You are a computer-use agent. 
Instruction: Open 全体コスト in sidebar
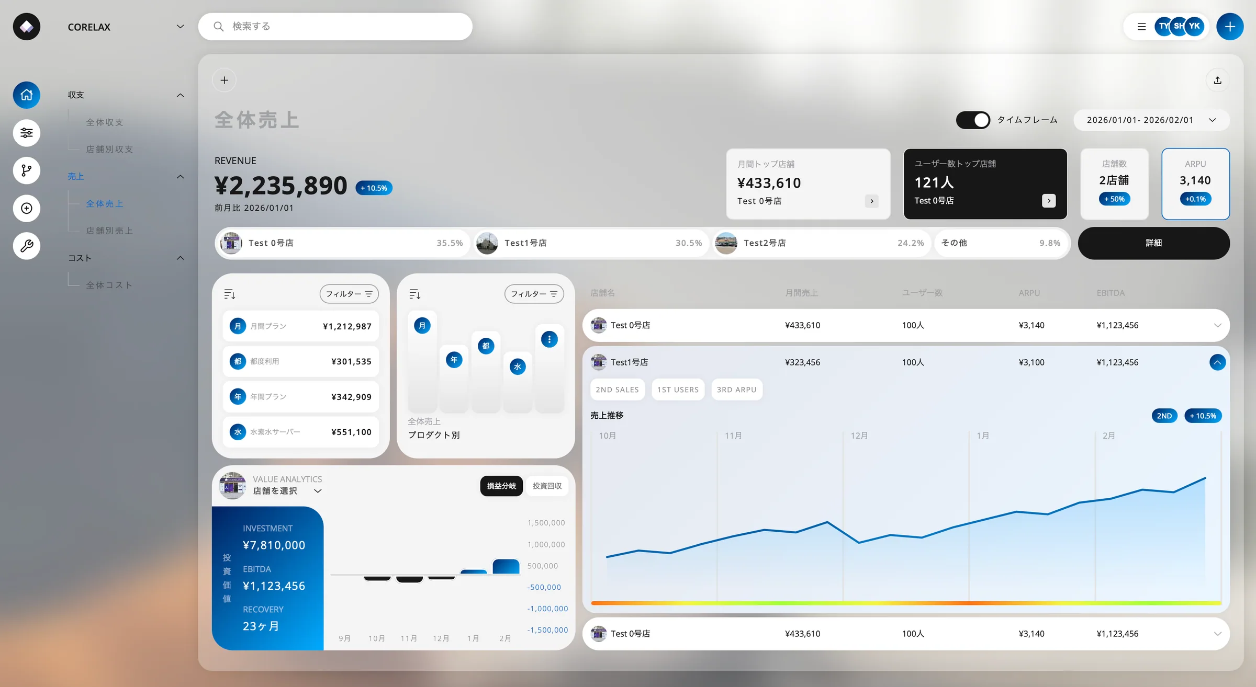tap(109, 285)
